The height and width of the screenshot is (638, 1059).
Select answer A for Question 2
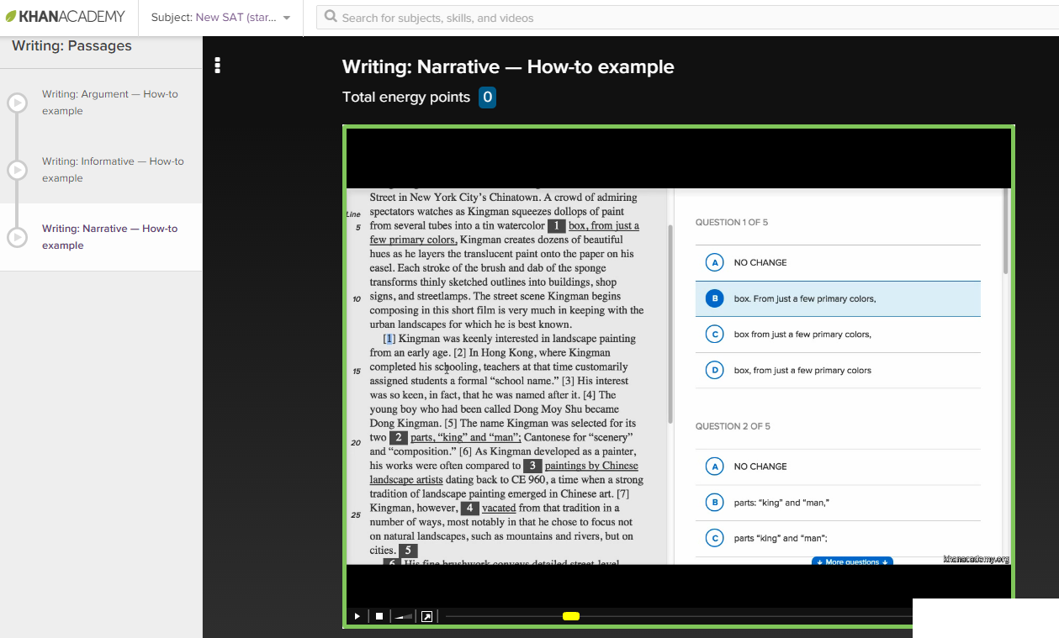click(x=838, y=467)
